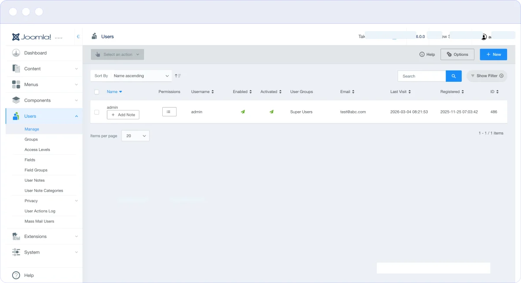Screen dimensions: 521x283
Task: Collapse the sidebar menu toggle arrow
Action: coord(78,37)
